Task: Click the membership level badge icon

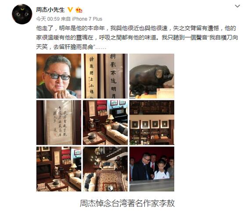Action: click(79, 10)
